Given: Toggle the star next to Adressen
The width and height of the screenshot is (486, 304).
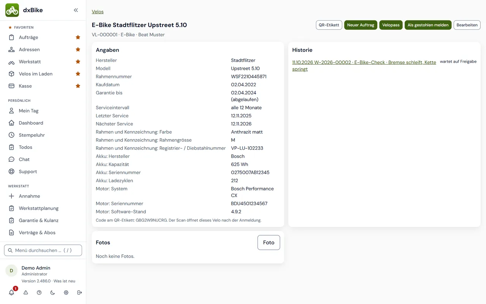Looking at the screenshot, I should (x=78, y=49).
